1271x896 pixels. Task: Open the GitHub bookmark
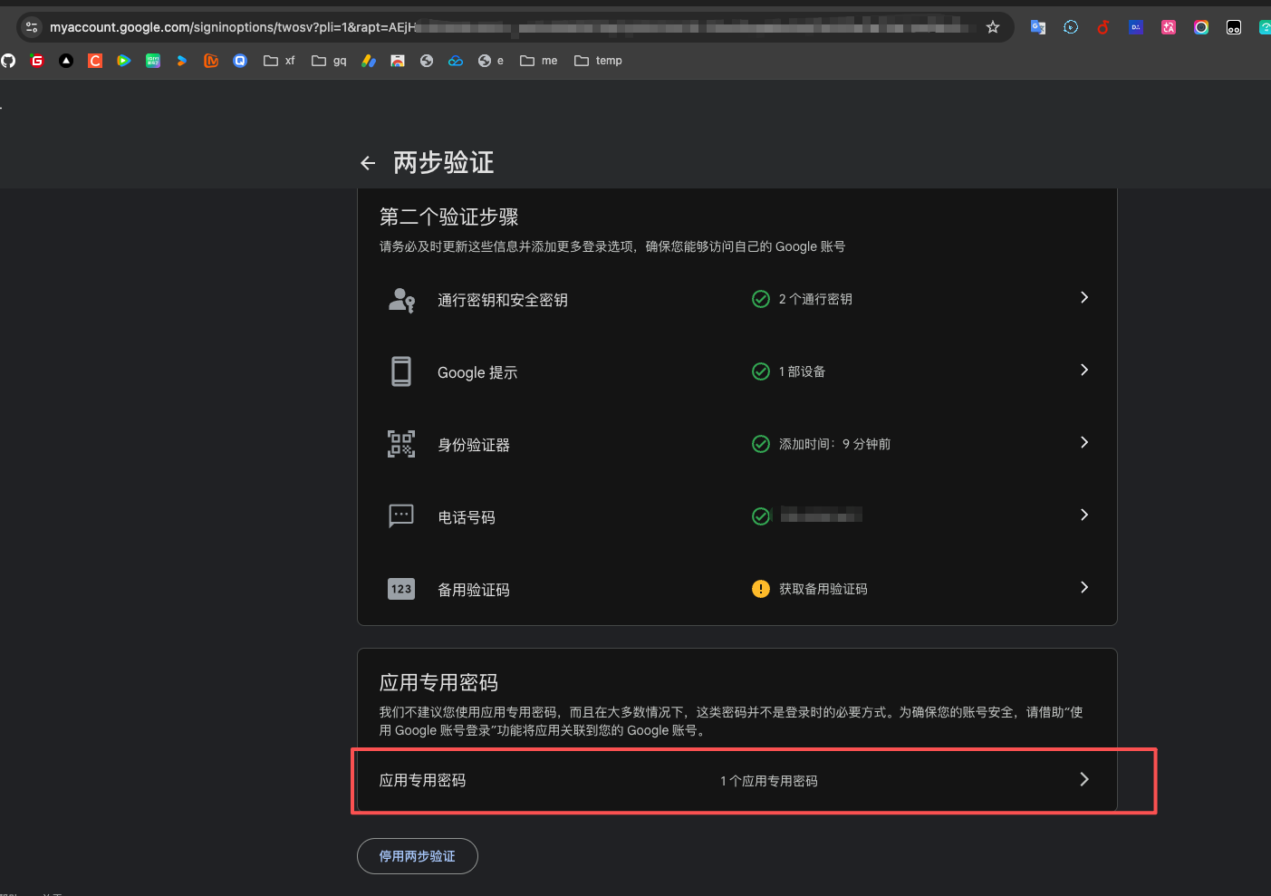pos(8,61)
